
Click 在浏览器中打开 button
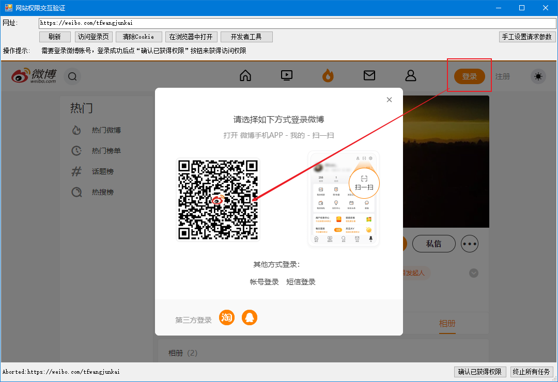191,37
